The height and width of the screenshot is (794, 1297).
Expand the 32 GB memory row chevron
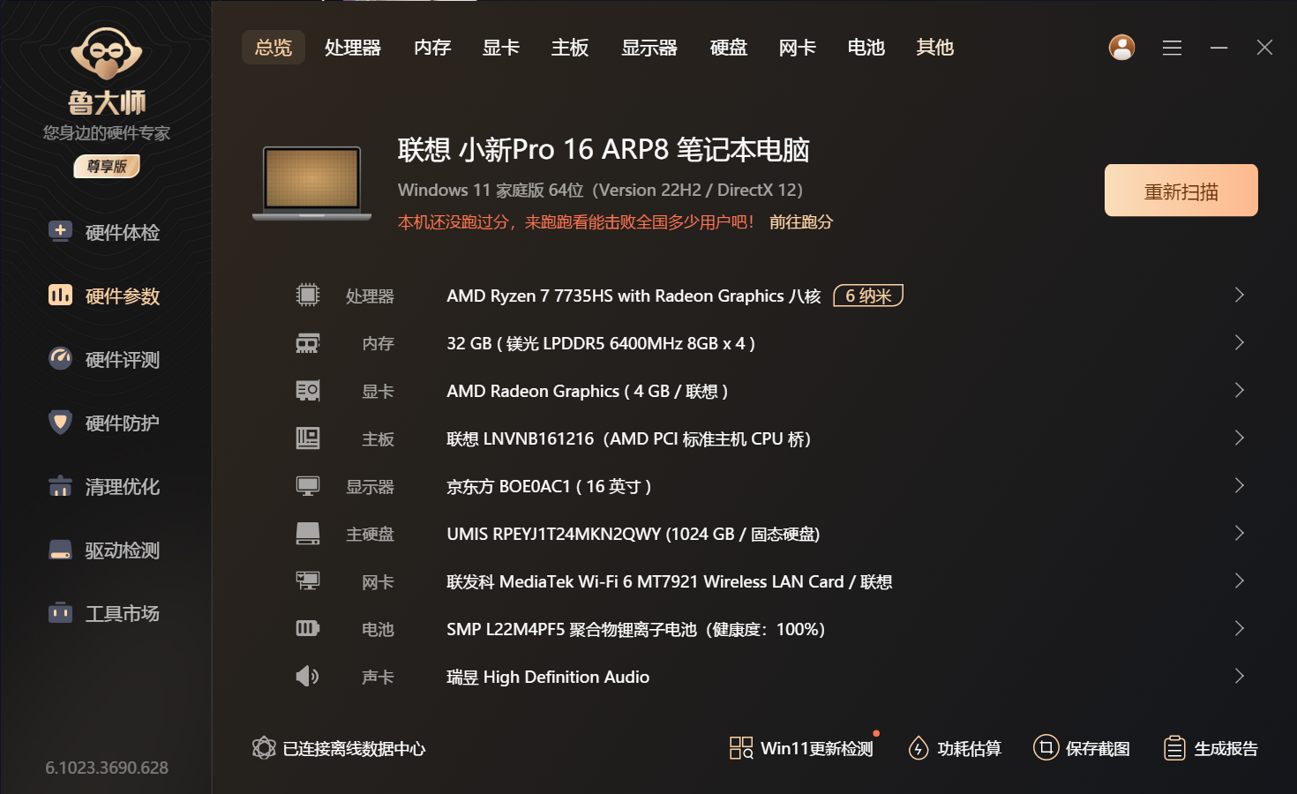pos(1239,342)
